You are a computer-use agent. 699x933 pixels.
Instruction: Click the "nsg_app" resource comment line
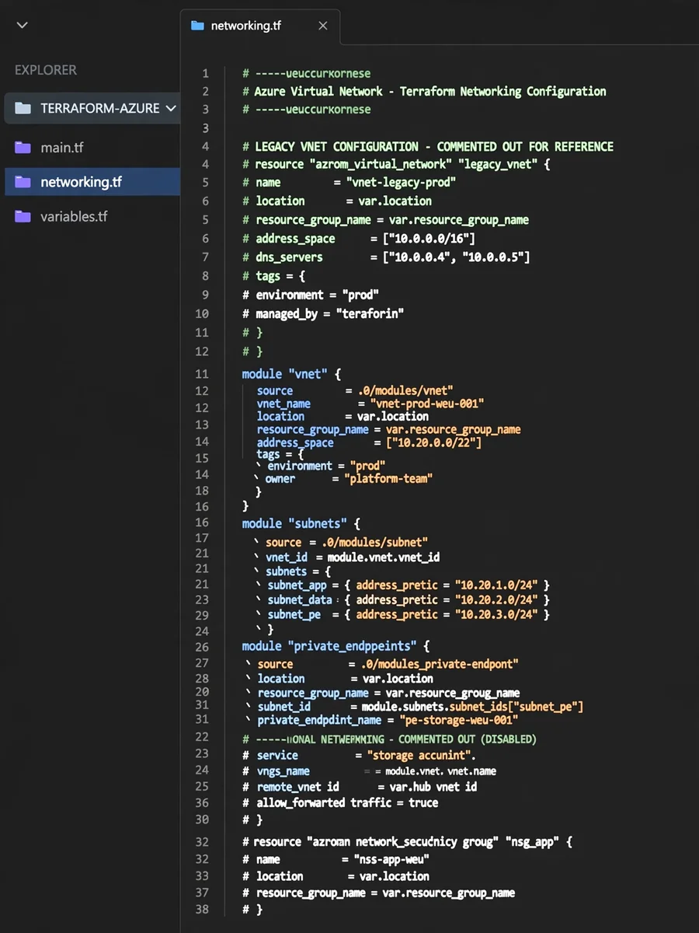point(407,842)
